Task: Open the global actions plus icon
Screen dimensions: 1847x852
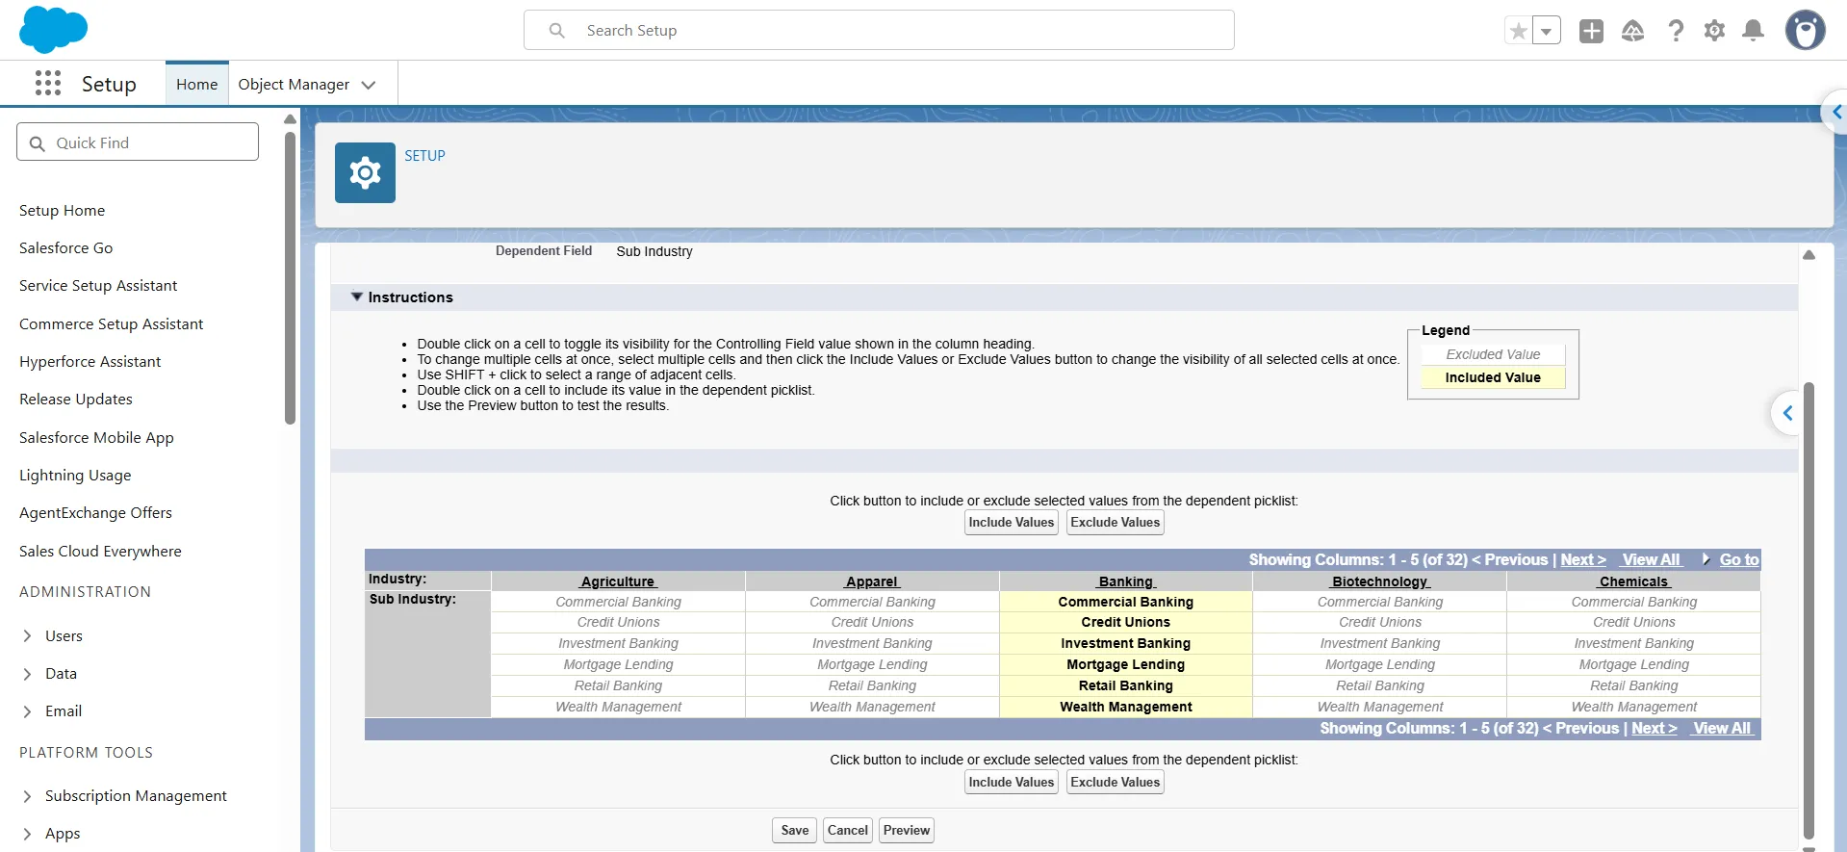Action: pos(1591,31)
